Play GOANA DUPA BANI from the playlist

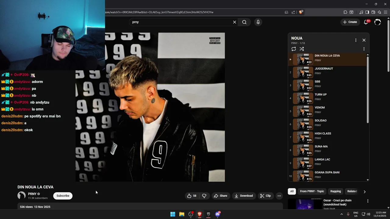(x=328, y=176)
